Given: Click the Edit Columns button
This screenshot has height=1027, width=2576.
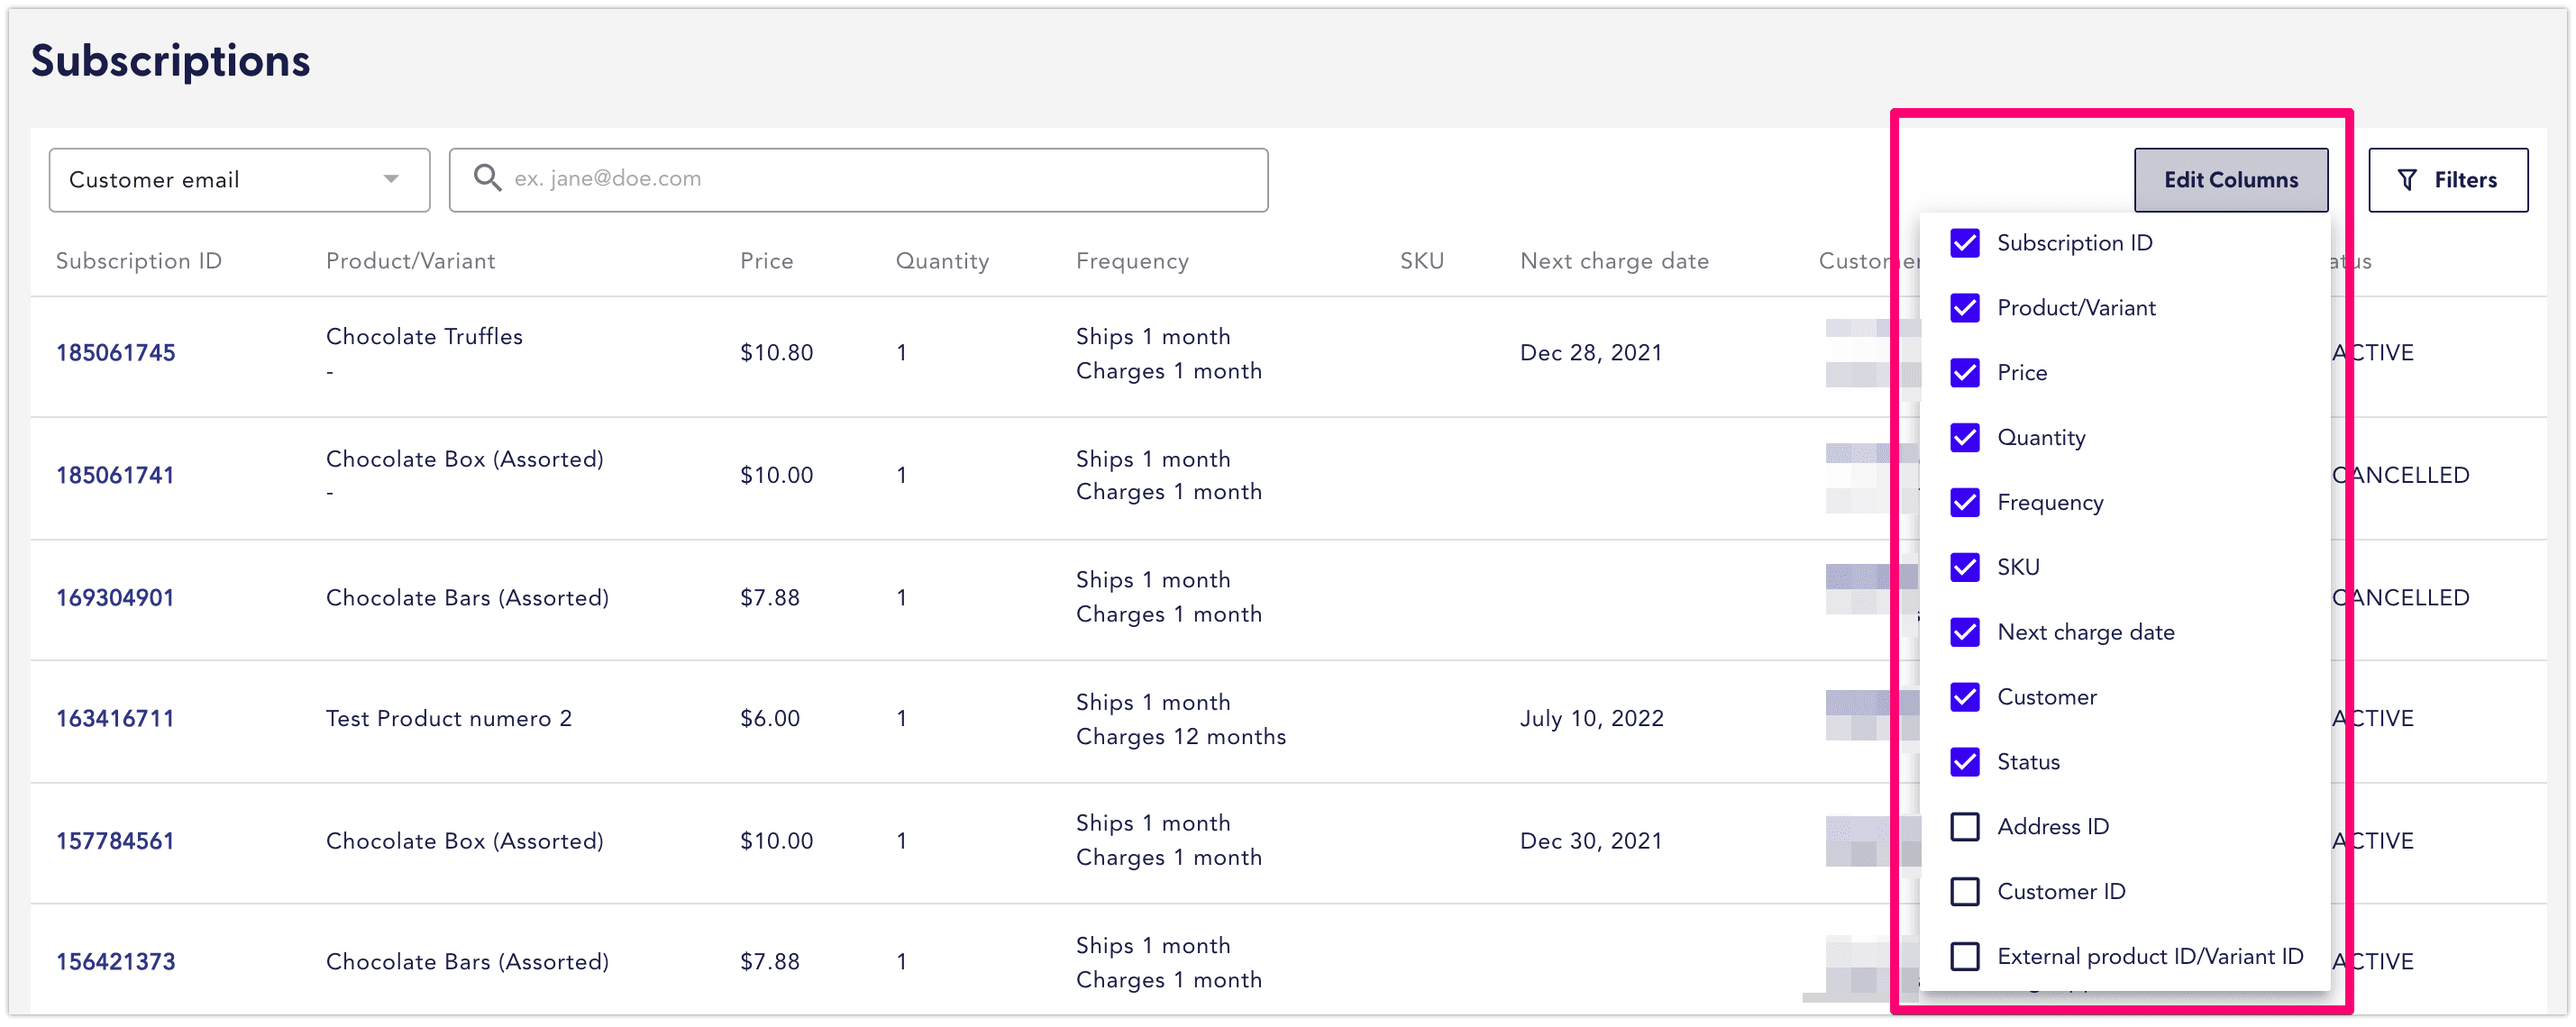Looking at the screenshot, I should click(x=2231, y=180).
